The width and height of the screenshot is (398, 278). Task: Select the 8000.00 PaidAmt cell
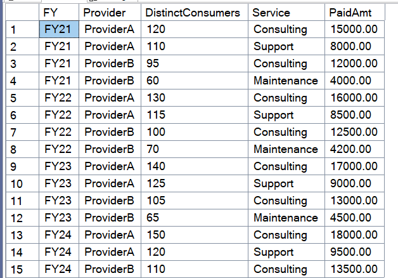pyautogui.click(x=355, y=46)
